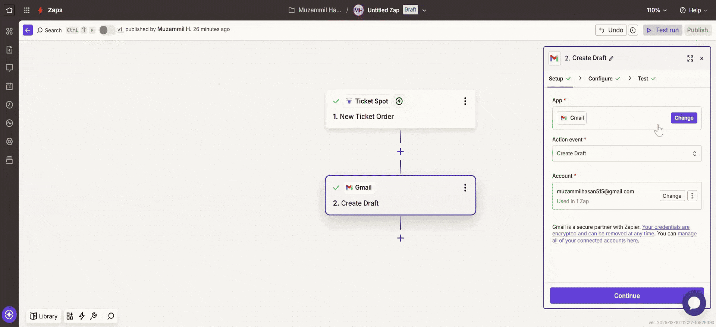The image size is (716, 327).
Task: Select the Gmail Create Draft step card
Action: click(x=401, y=195)
